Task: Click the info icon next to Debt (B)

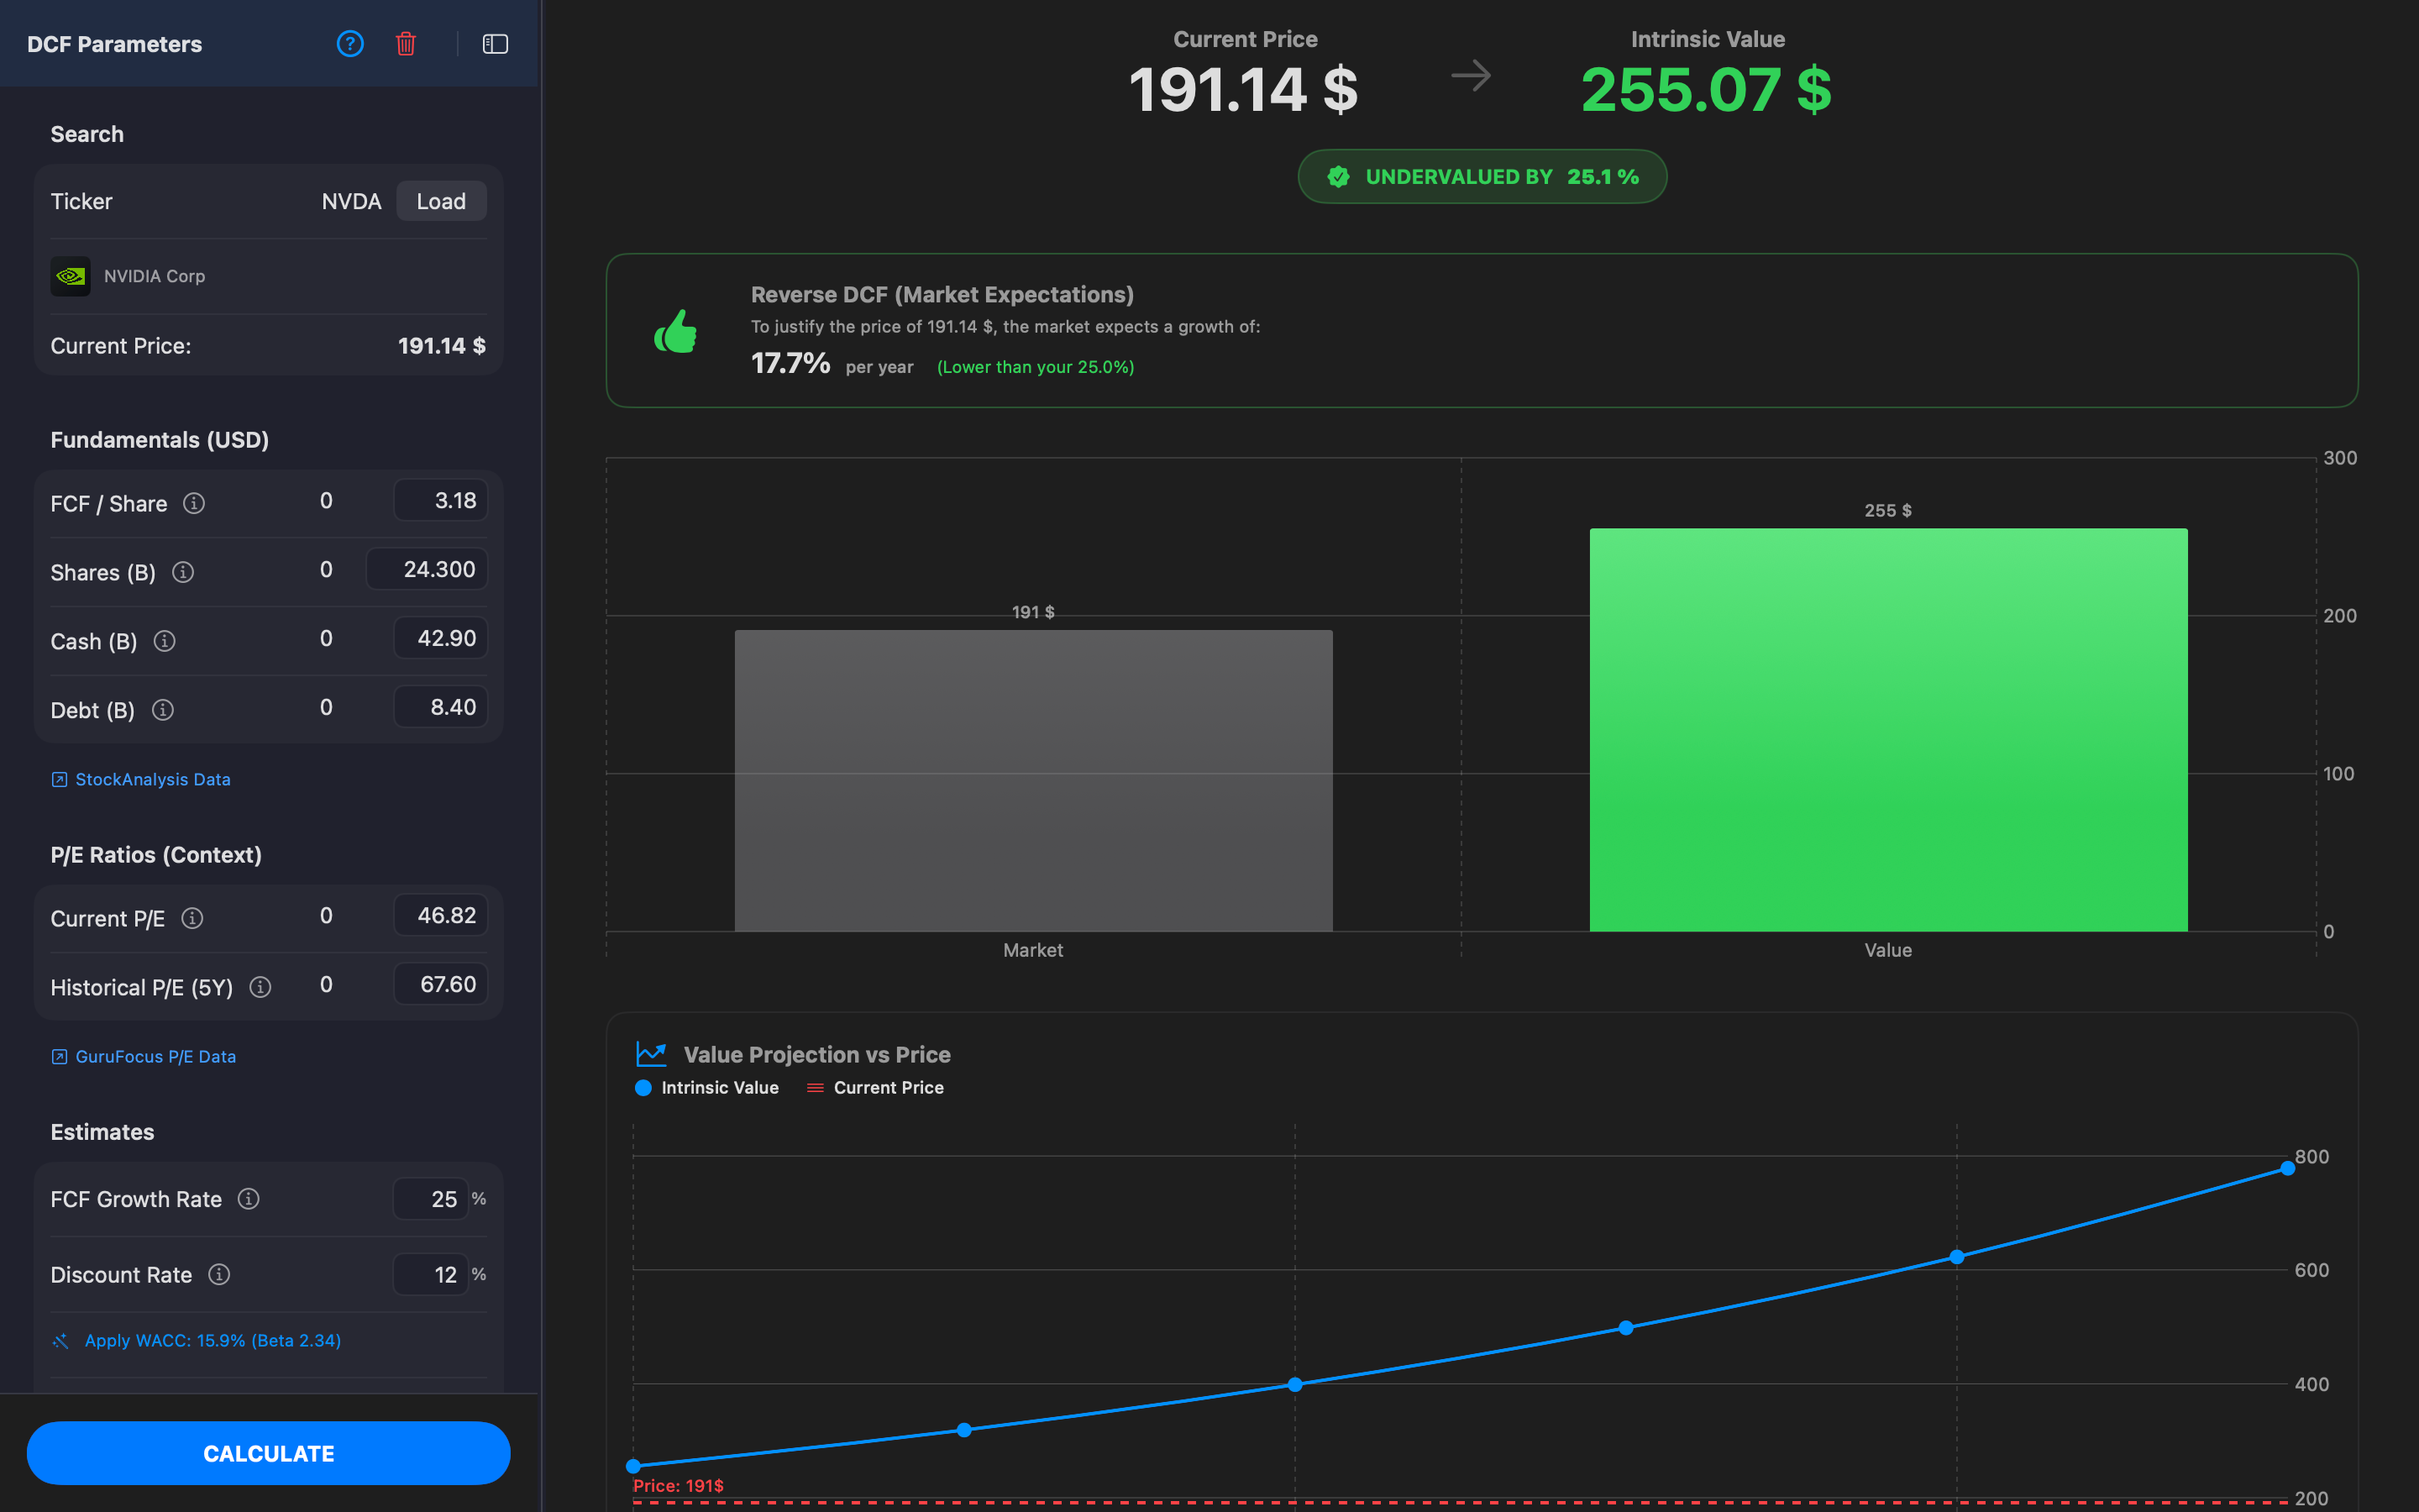Action: (x=162, y=710)
